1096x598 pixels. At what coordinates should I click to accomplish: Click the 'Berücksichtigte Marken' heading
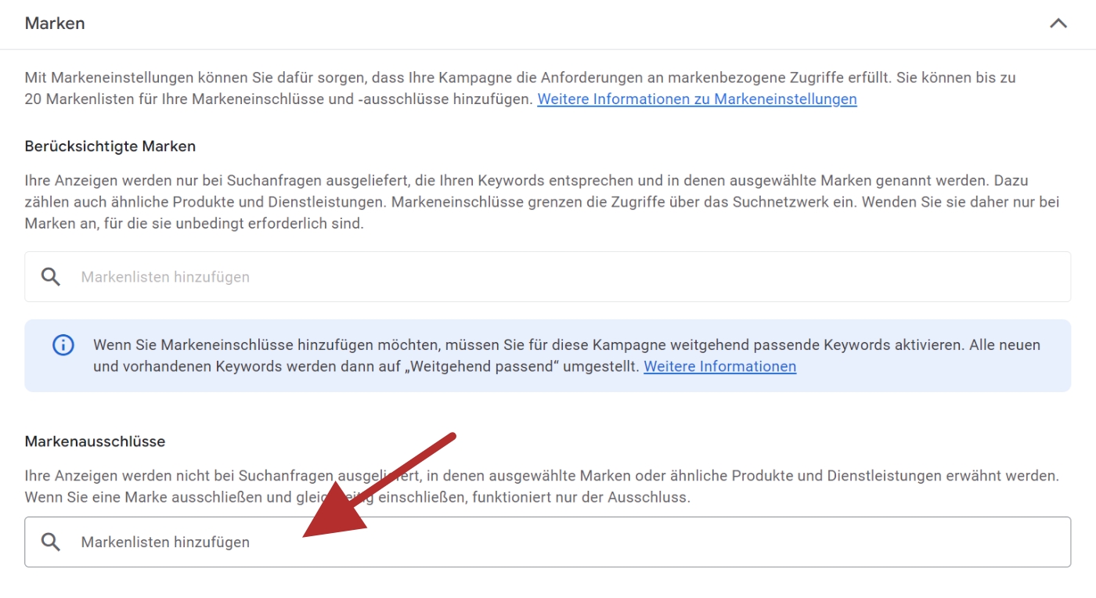point(110,146)
